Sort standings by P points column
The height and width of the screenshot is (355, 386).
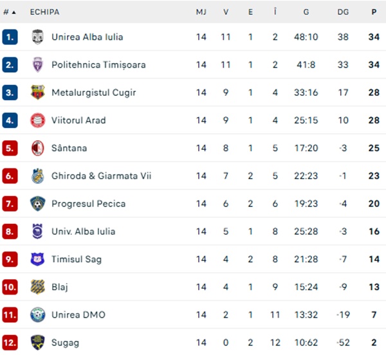(374, 12)
